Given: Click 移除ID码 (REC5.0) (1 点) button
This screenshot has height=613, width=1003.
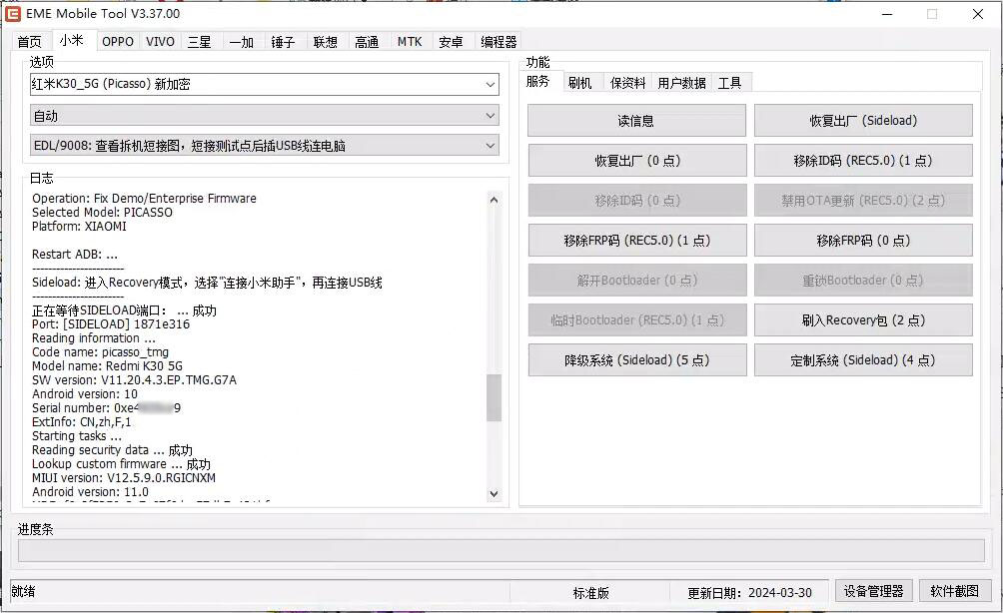Looking at the screenshot, I should pyautogui.click(x=863, y=161).
